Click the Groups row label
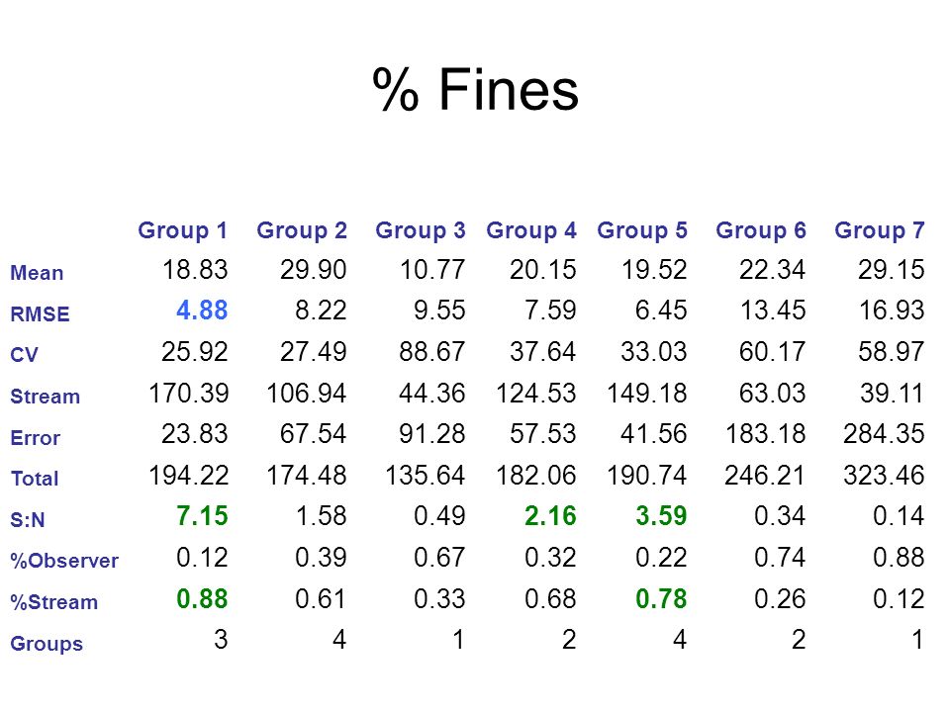The width and height of the screenshot is (950, 712). click(47, 644)
